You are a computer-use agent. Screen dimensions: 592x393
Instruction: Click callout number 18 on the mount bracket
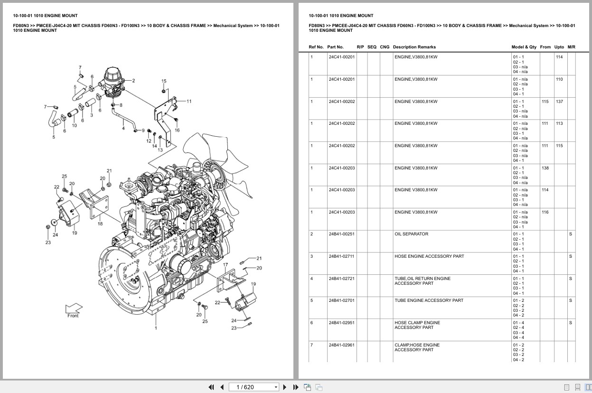click(x=100, y=224)
